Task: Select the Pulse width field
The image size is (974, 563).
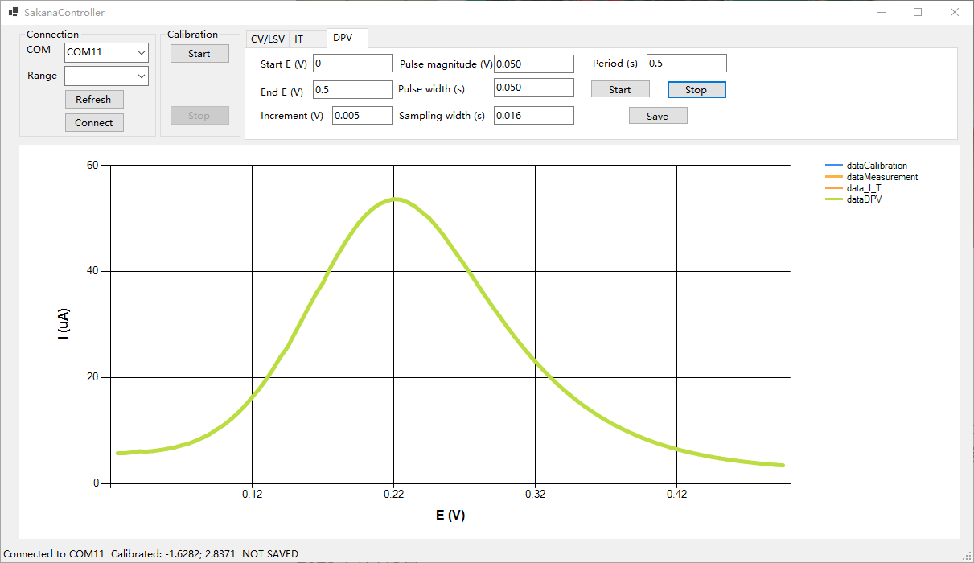Action: [x=533, y=88]
